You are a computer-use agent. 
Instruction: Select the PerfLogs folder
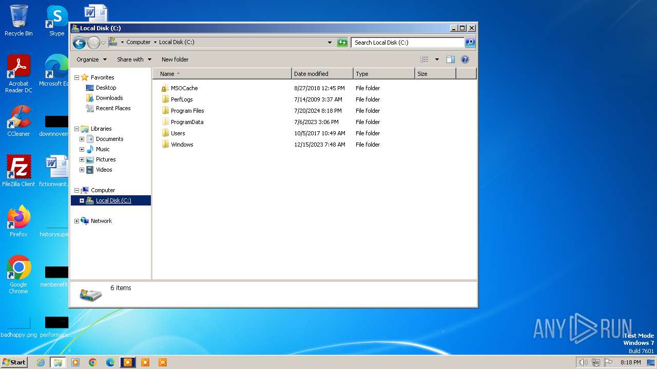tap(182, 99)
